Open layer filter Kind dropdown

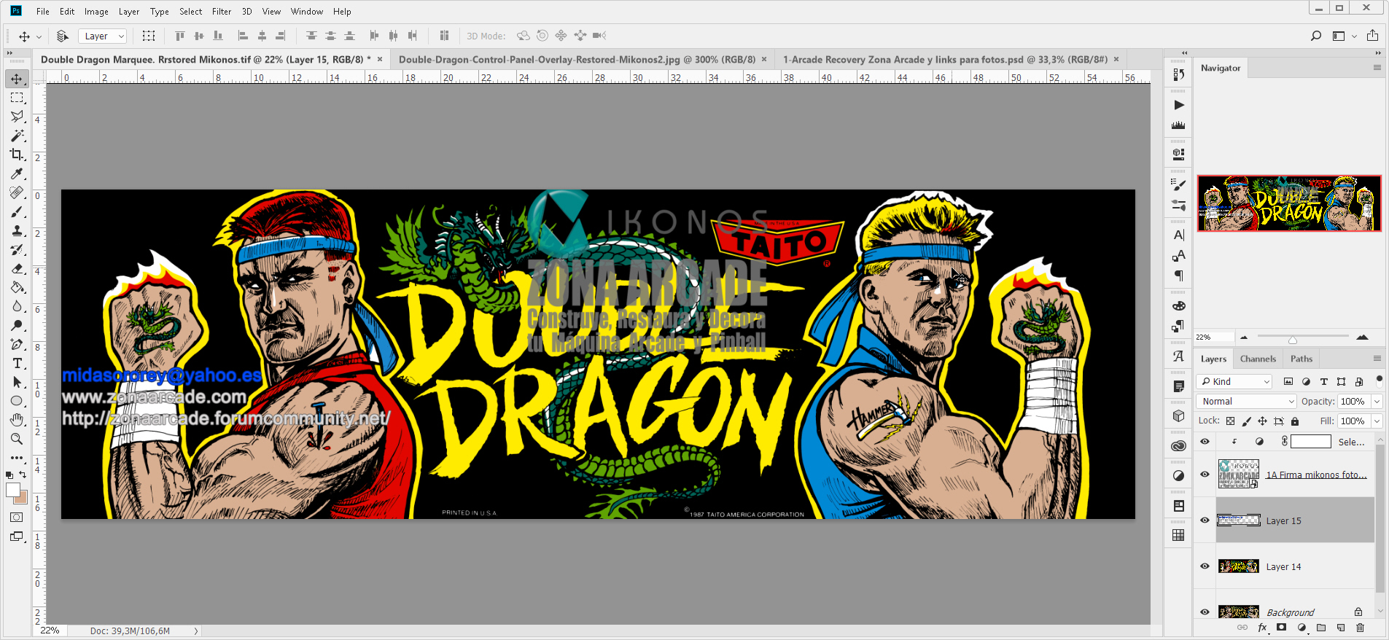click(x=1234, y=381)
